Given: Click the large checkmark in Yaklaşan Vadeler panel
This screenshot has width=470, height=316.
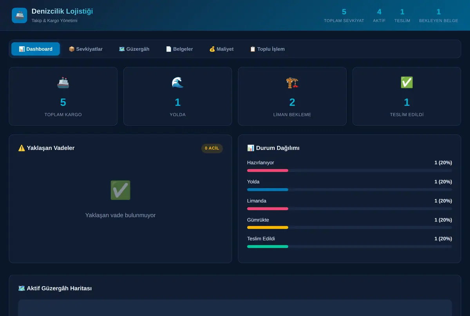Looking at the screenshot, I should (120, 190).
